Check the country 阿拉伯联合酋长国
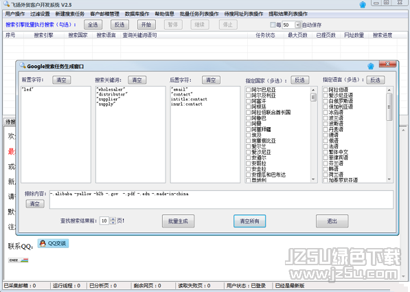The image size is (410, 292). pos(249,113)
